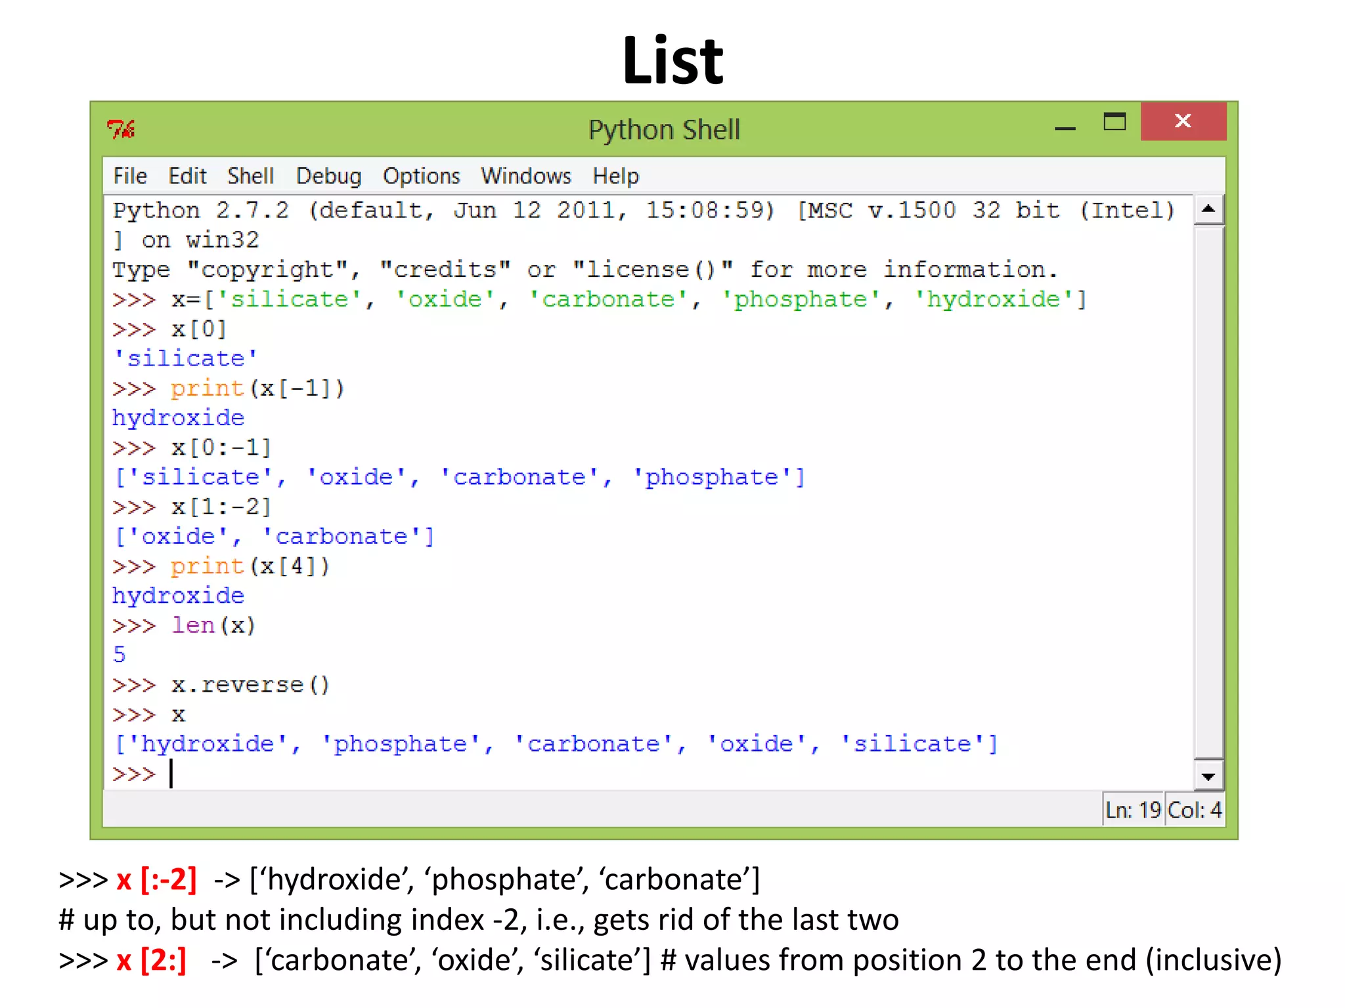This screenshot has height=1008, width=1345.
Task: Click the len(x) command line
Action: [213, 625]
